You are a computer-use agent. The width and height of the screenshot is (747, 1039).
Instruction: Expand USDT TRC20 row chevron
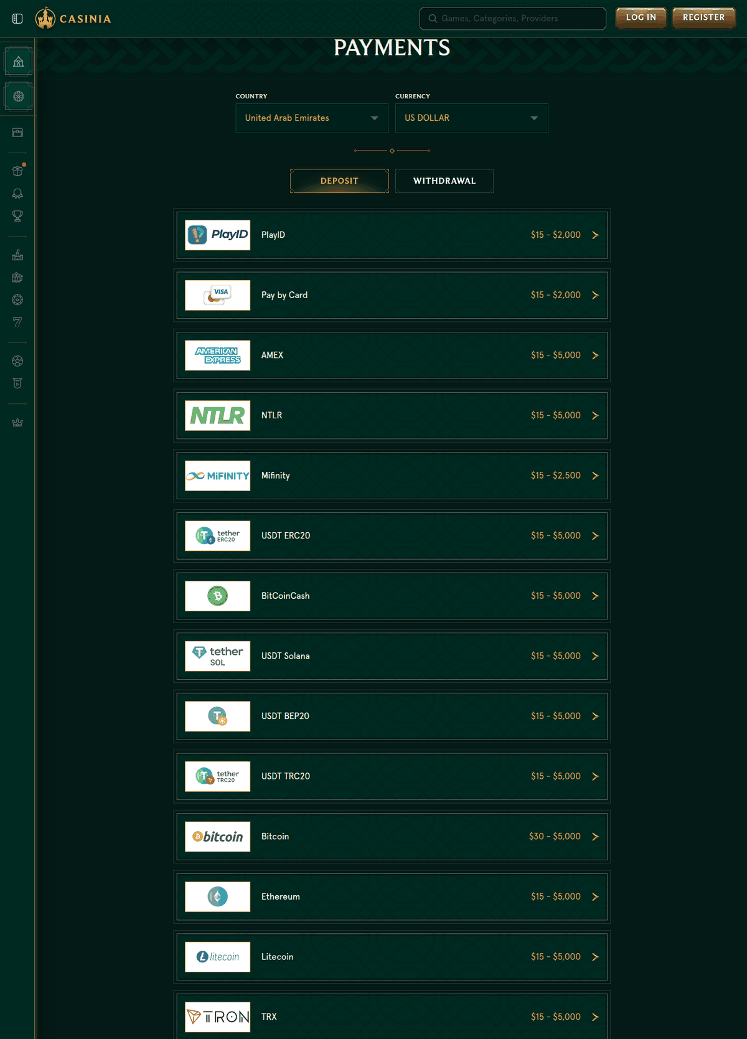pyautogui.click(x=595, y=777)
